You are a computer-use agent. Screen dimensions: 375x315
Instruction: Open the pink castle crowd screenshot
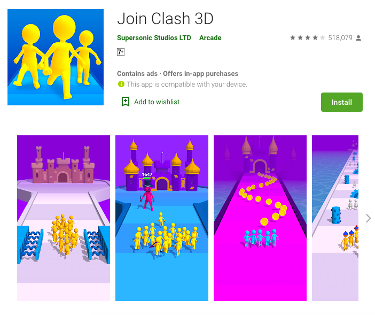tap(64, 218)
